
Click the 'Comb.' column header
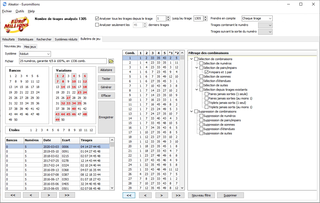[x=130, y=53]
